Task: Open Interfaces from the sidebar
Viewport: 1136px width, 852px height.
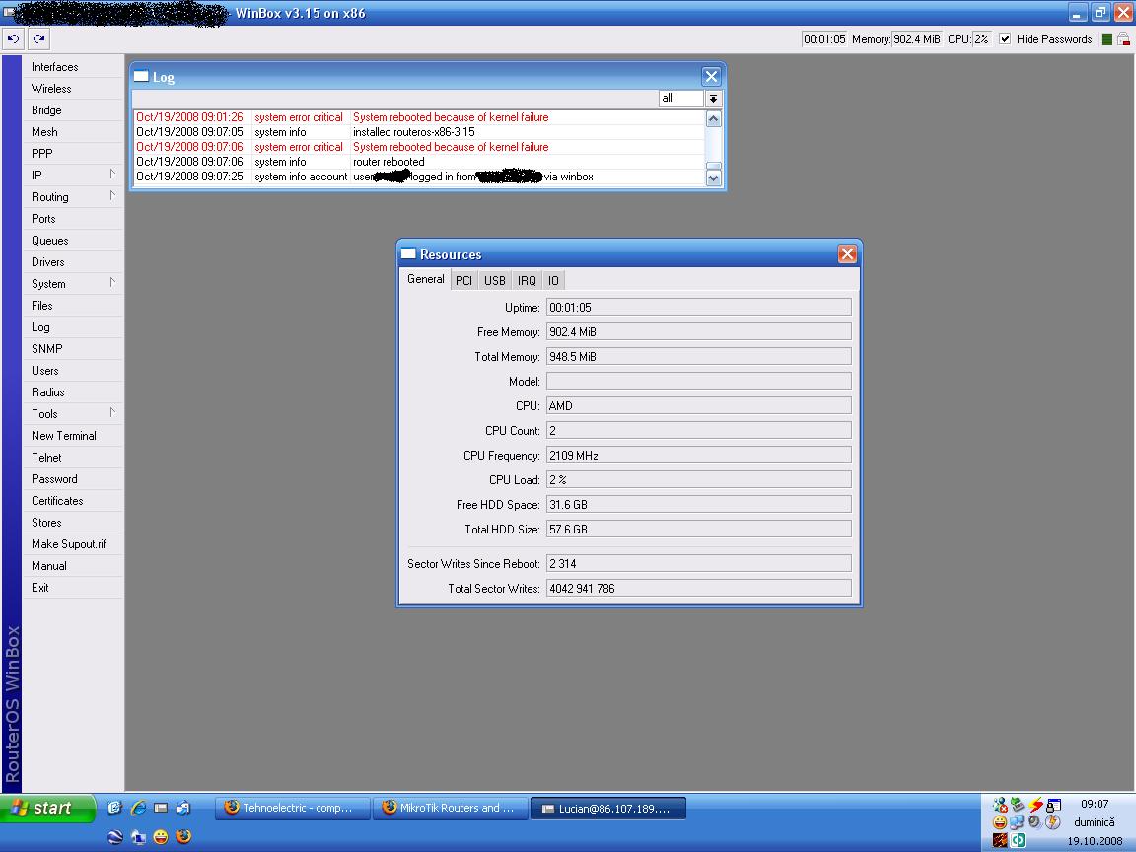Action: (72, 67)
